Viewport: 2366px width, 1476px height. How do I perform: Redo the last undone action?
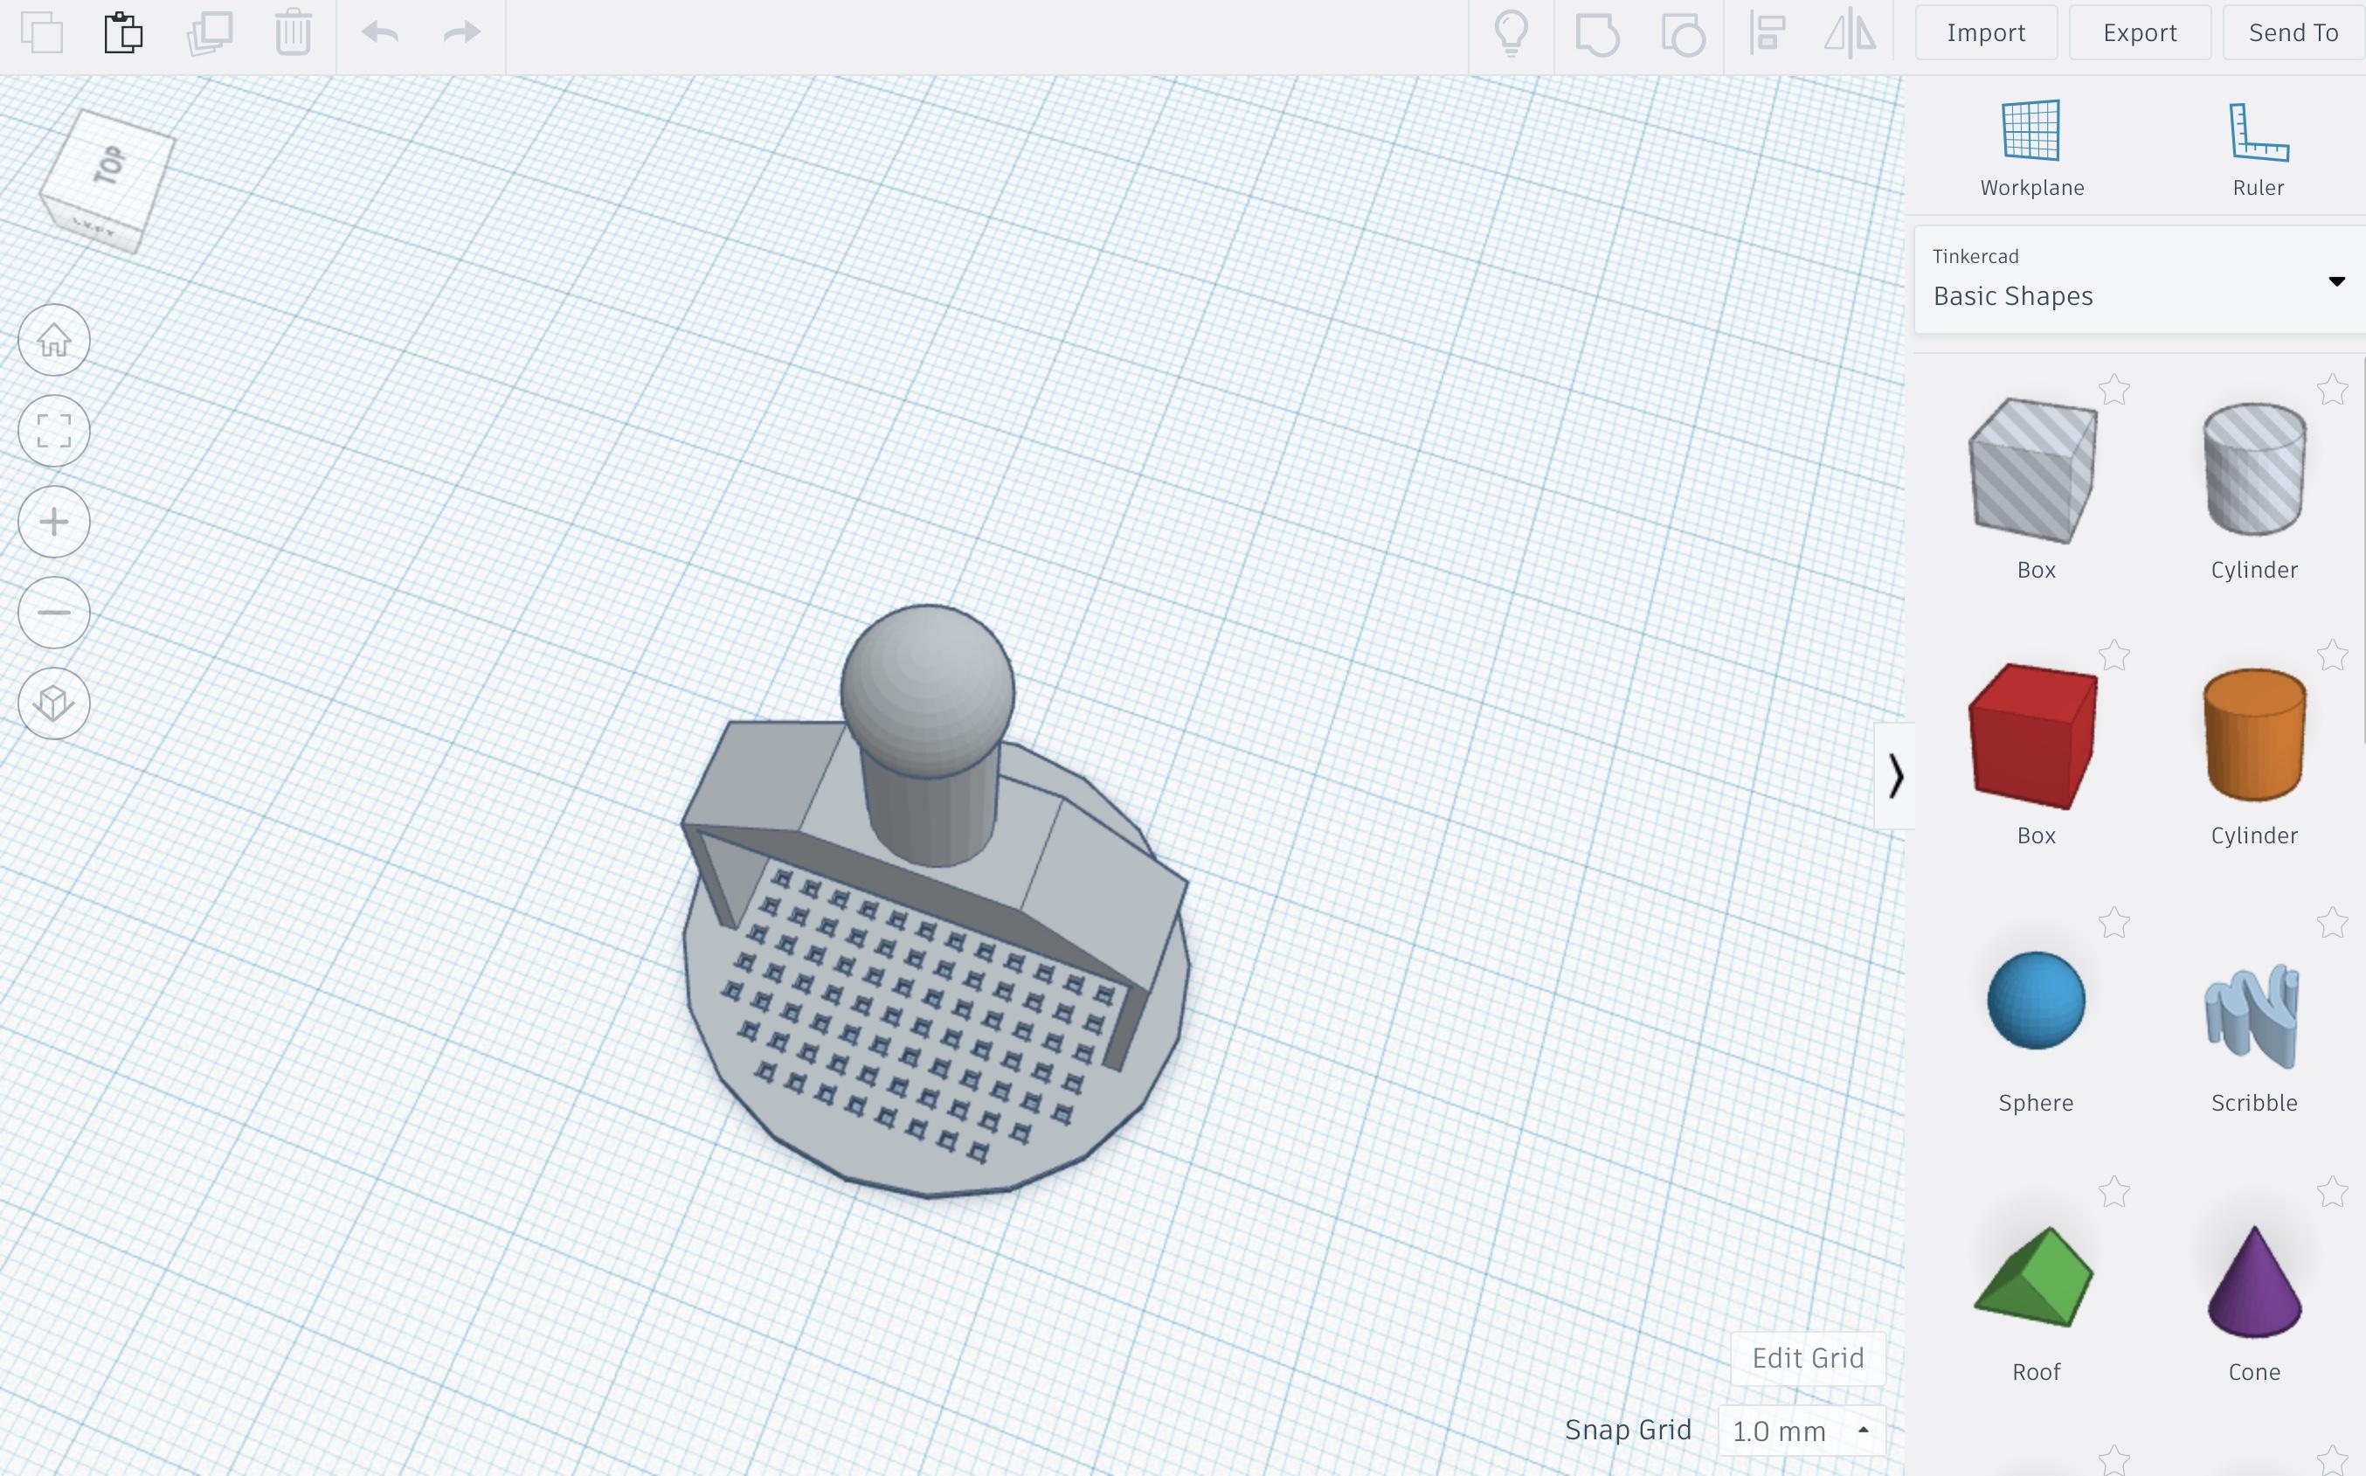tap(461, 32)
